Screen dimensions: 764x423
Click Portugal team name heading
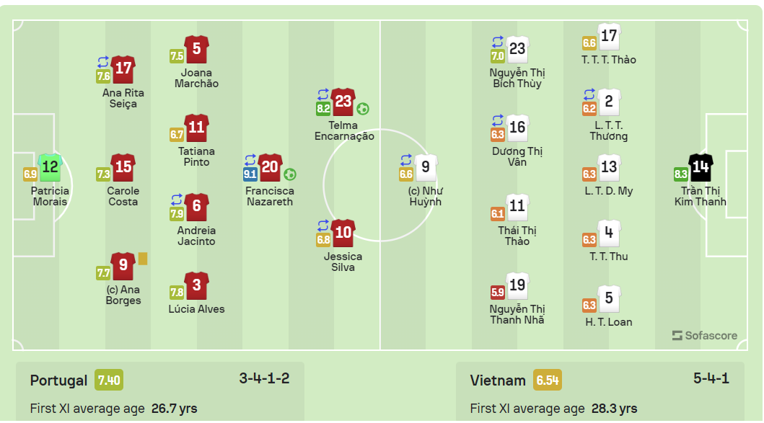(58, 380)
